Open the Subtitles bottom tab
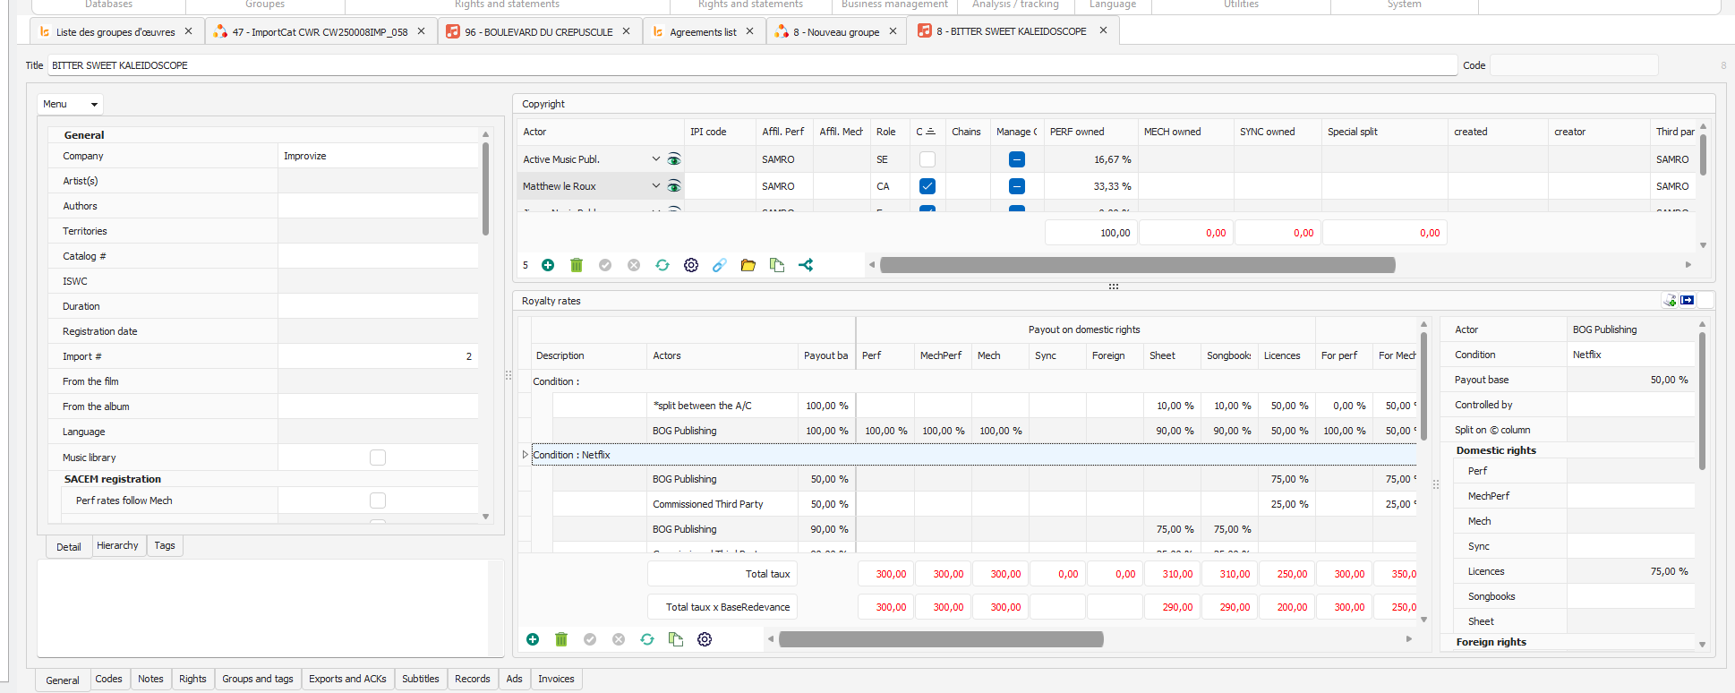 tap(420, 679)
